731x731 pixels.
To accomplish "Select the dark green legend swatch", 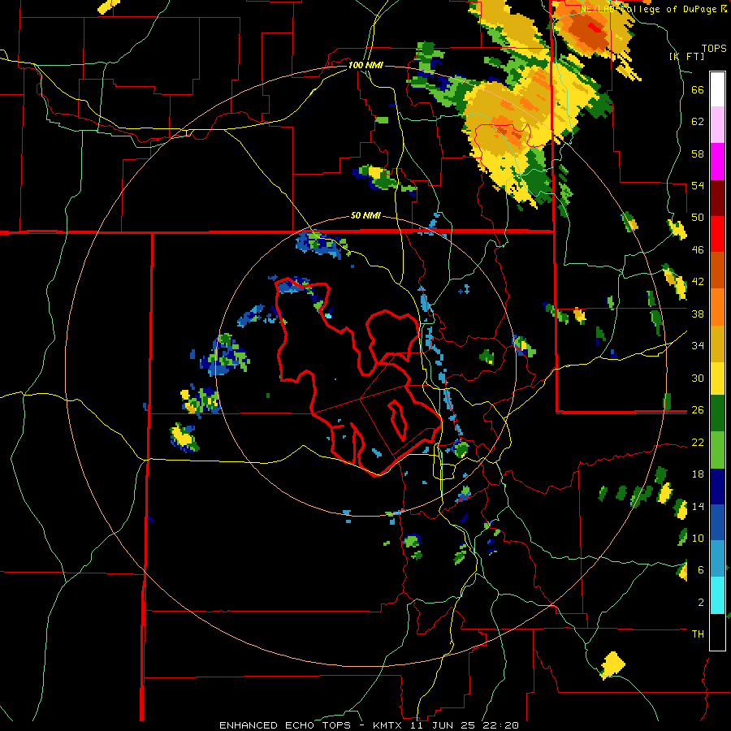I will (717, 413).
